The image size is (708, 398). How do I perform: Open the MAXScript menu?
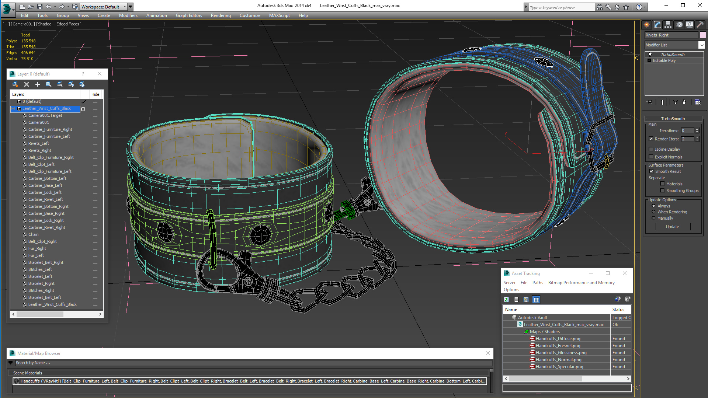click(x=279, y=15)
